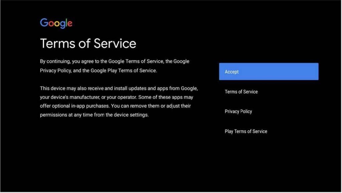Click the large Terms of Service heading
This screenshot has height=193, width=342.
[88, 44]
